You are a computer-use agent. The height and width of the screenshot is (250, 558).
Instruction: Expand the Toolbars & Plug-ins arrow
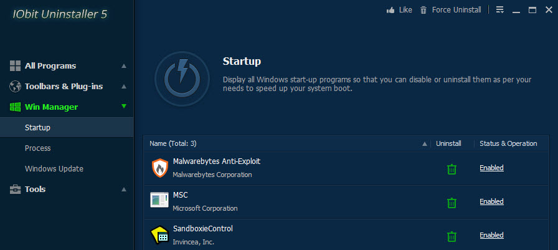(124, 87)
